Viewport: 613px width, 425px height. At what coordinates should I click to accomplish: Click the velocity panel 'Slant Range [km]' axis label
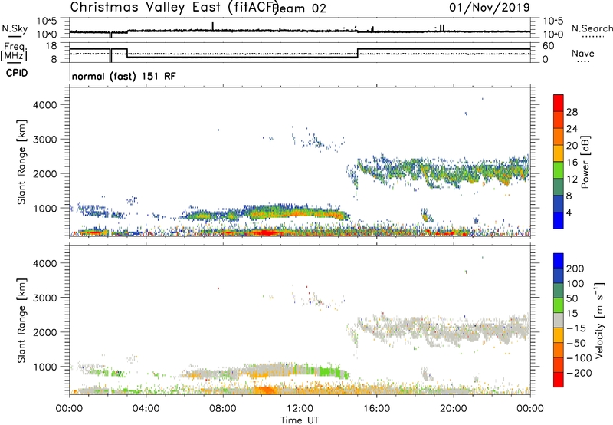click(21, 321)
